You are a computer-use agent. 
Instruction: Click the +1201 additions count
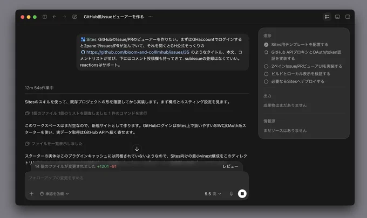(103, 166)
